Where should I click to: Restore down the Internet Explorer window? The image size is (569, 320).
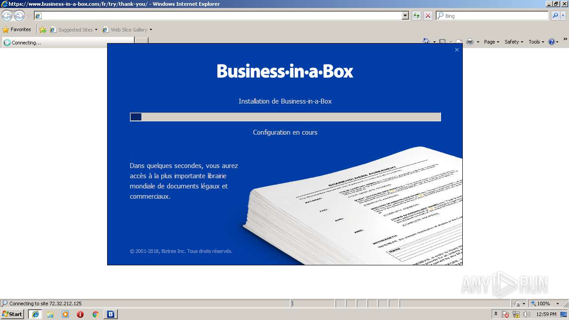[556, 4]
